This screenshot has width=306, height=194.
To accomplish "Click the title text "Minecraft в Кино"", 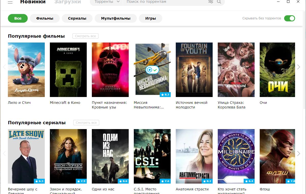I will pyautogui.click(x=65, y=103).
